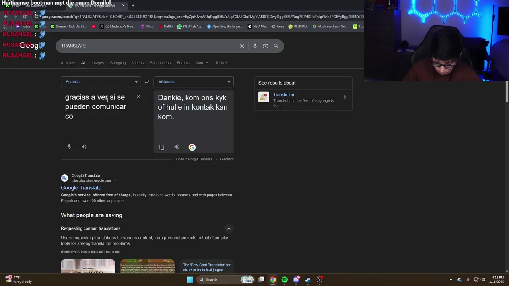This screenshot has width=509, height=286.
Task: Open the PELICULA bookmark
Action: 298,27
